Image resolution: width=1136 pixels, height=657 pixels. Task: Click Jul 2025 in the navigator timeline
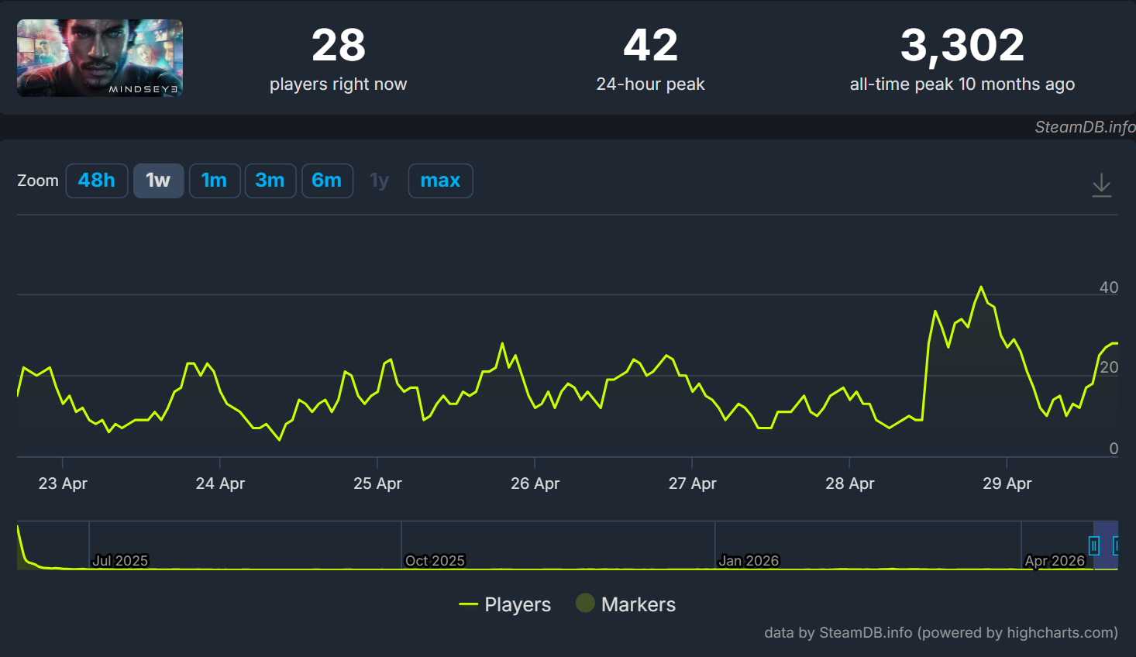(120, 560)
